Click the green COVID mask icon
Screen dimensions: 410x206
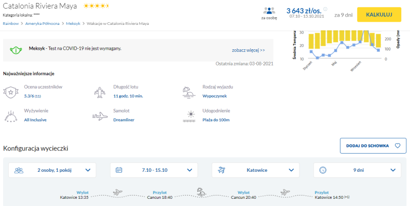tap(16, 50)
